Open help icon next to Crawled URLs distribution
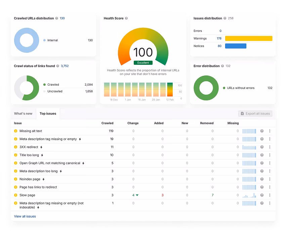The height and width of the screenshot is (233, 287). (x=56, y=18)
